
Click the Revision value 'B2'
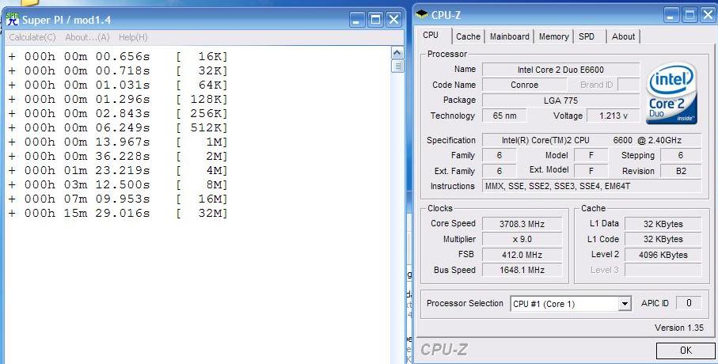(681, 171)
